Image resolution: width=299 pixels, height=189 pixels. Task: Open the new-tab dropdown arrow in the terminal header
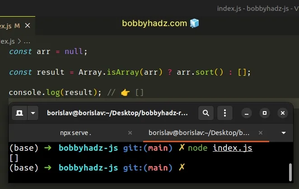click(33, 113)
